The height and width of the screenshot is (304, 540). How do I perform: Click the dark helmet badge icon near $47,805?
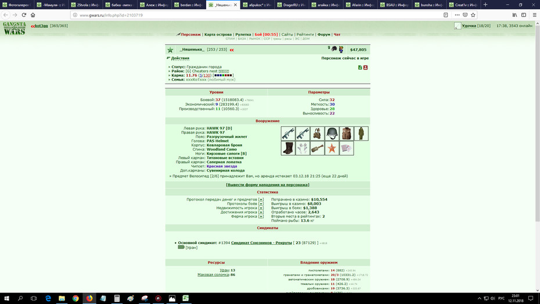coord(334,49)
